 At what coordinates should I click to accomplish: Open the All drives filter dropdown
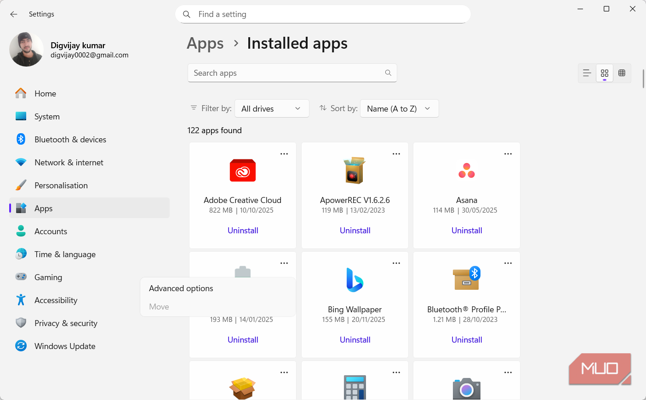coord(272,108)
